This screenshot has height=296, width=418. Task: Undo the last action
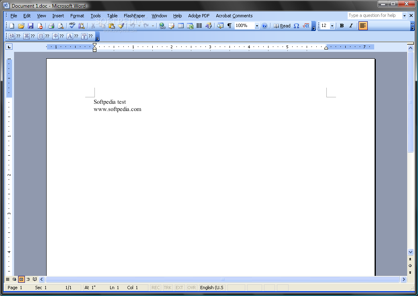click(132, 26)
